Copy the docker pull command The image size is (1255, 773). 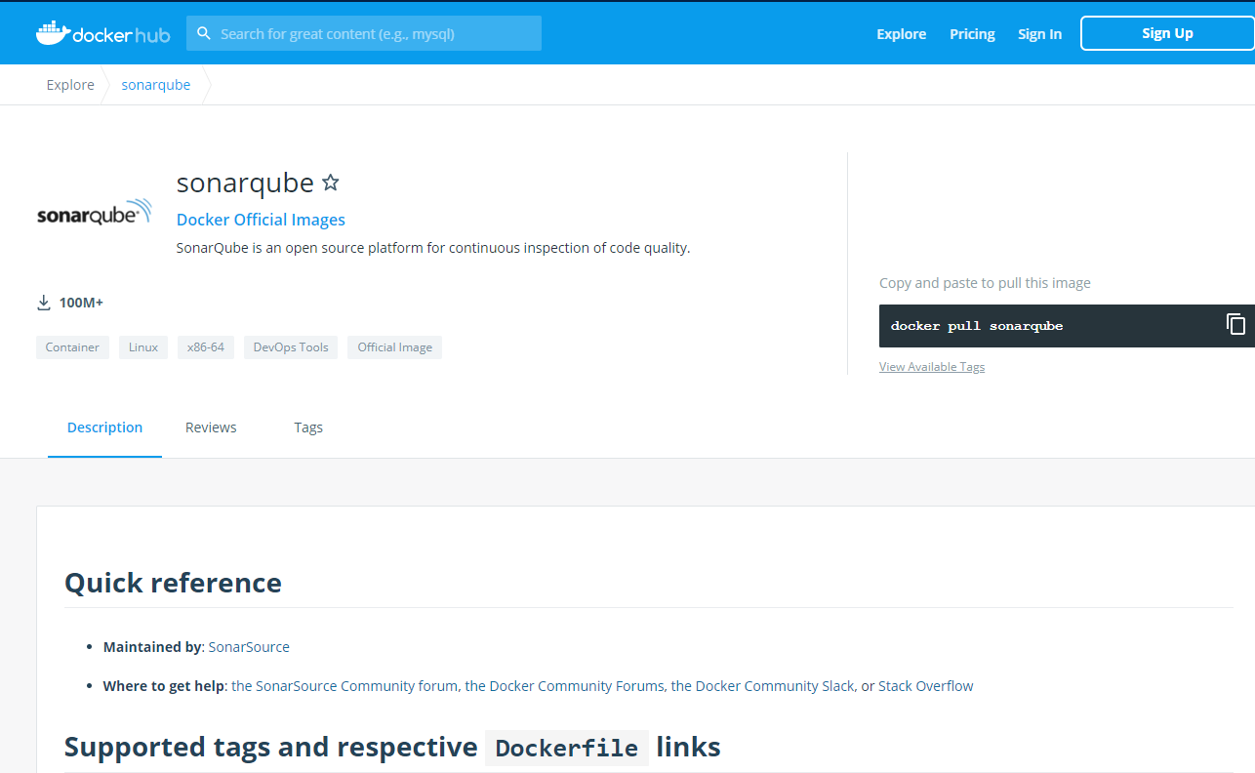(1235, 323)
